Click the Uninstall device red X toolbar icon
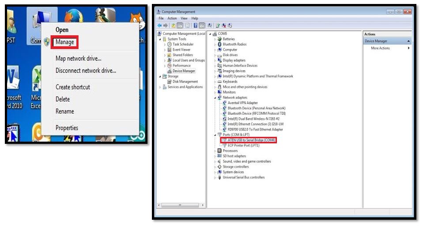 tap(223, 26)
